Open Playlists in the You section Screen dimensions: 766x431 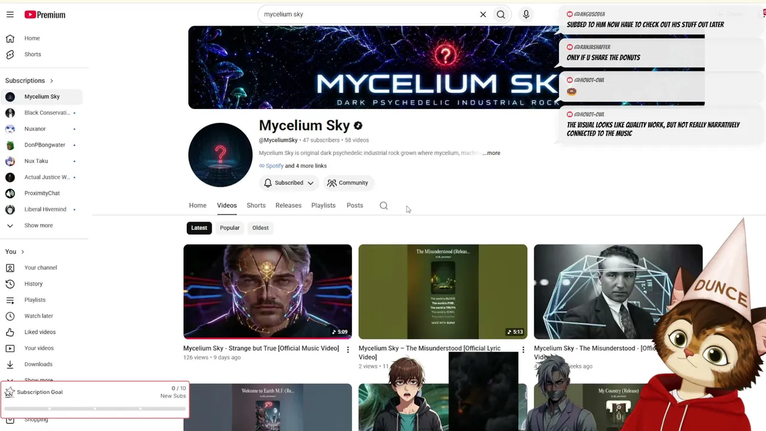tap(41, 300)
